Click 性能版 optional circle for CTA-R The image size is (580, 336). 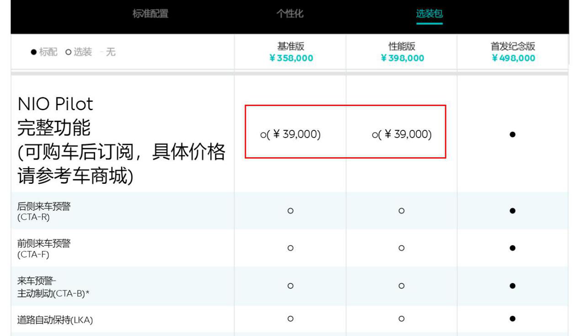[401, 211]
